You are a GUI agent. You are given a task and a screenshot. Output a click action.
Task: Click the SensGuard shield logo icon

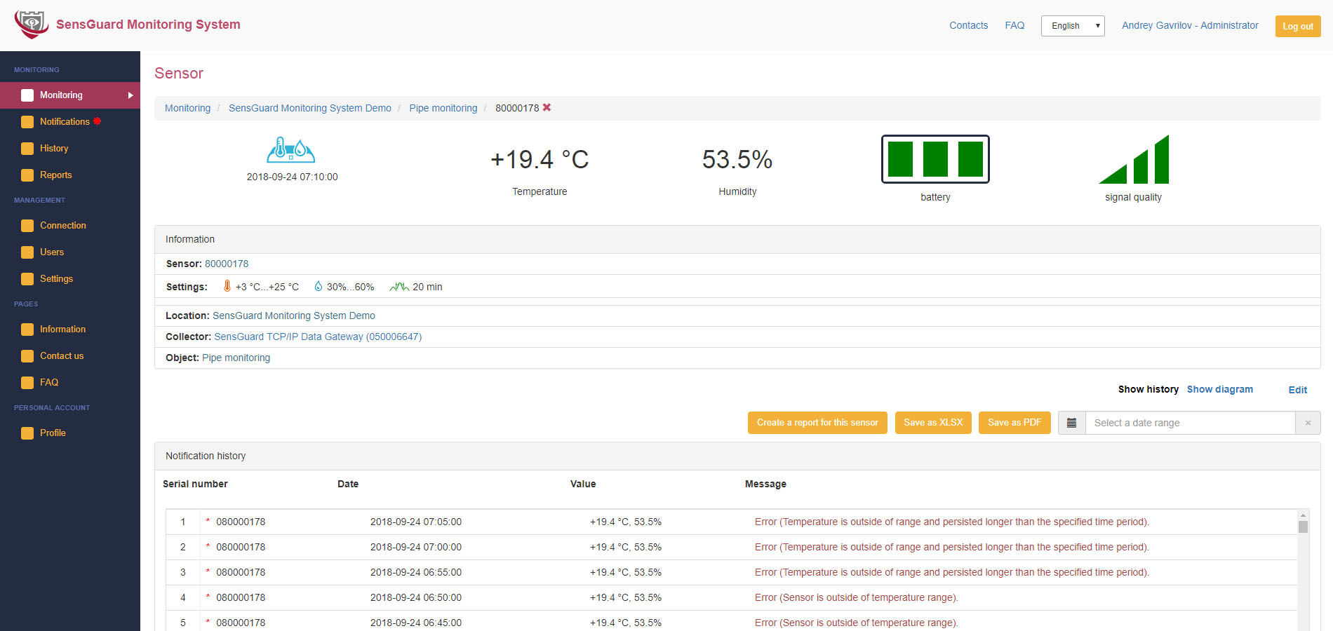pos(31,25)
